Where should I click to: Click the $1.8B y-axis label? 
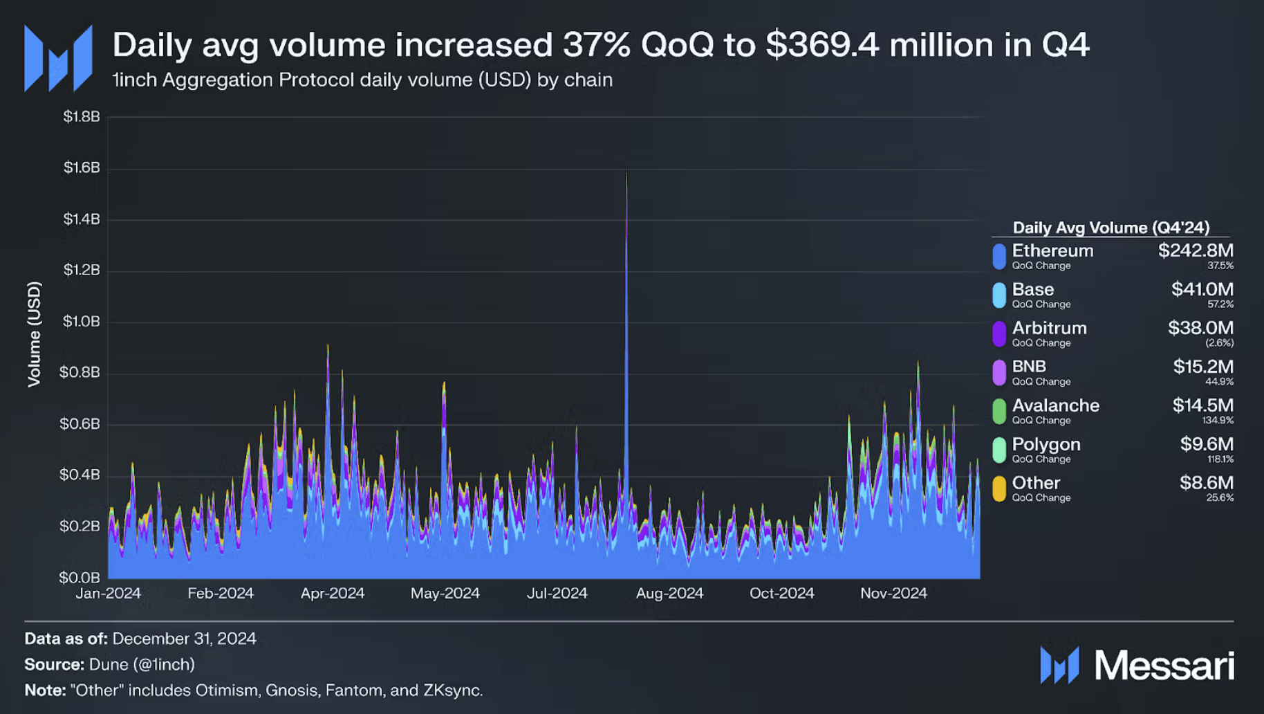coord(82,117)
